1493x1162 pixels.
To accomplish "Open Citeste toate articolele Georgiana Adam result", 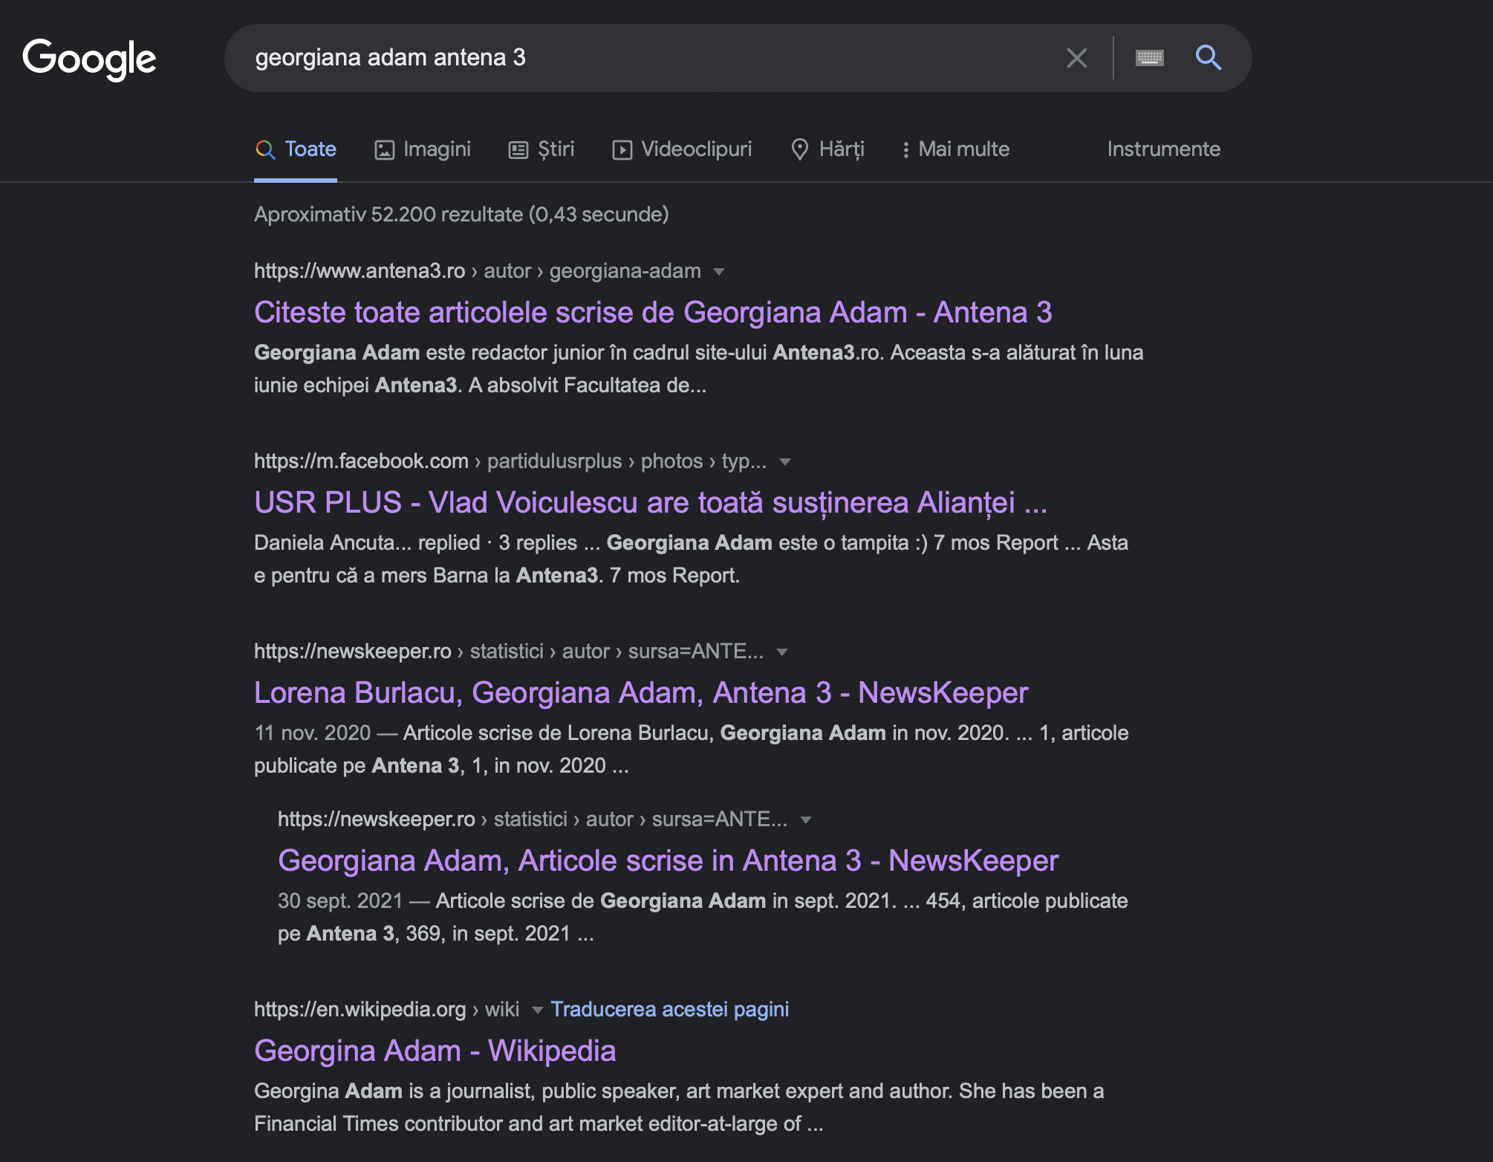I will (652, 313).
